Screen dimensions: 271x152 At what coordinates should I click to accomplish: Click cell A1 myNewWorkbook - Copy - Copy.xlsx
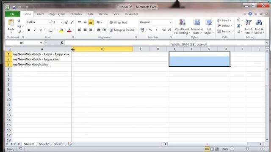(42, 54)
